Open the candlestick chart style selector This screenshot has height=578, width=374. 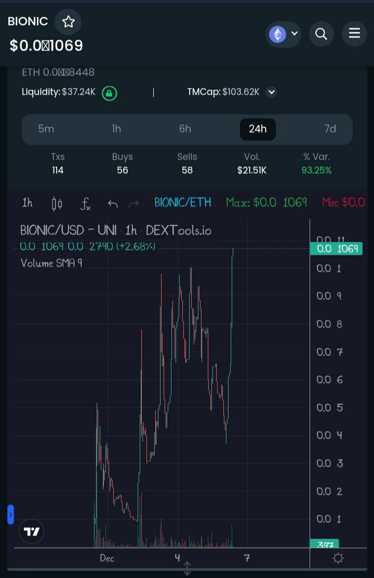pos(57,203)
